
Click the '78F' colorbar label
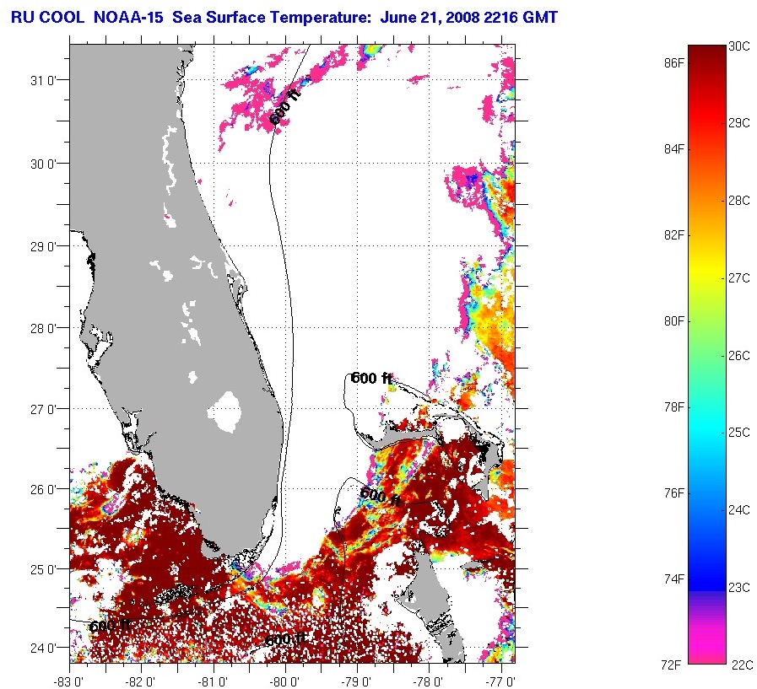pos(674,407)
